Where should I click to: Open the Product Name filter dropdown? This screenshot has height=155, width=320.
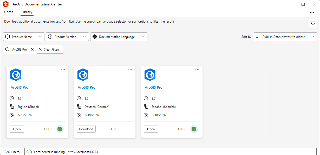click(24, 37)
